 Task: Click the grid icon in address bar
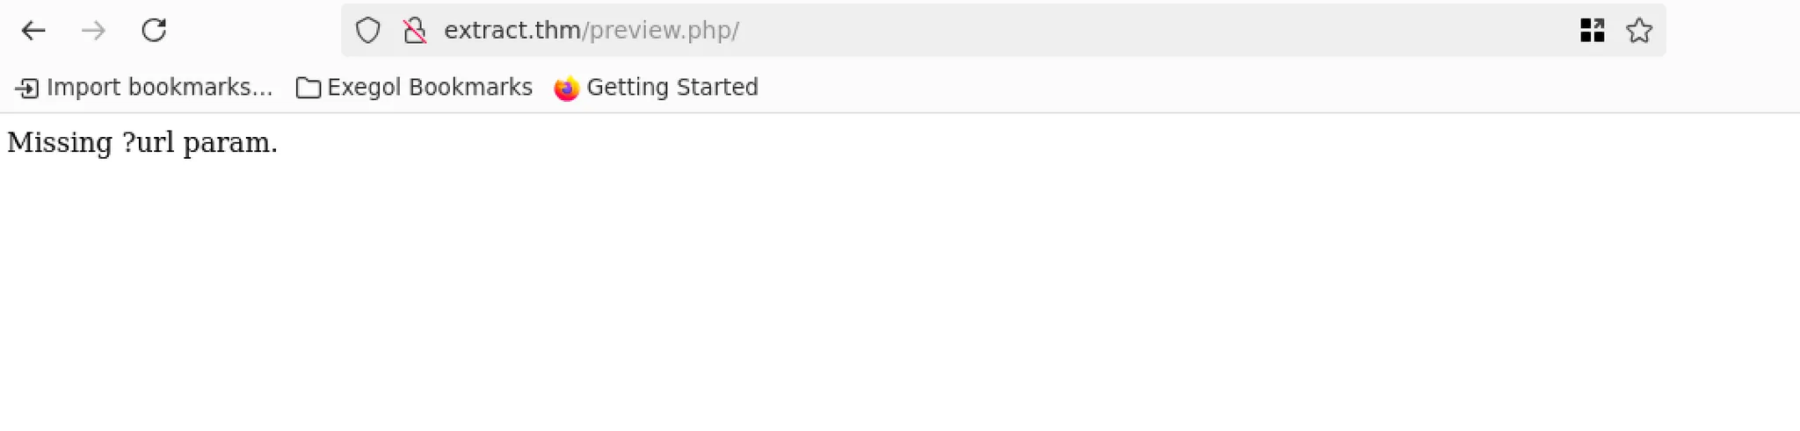(1592, 31)
